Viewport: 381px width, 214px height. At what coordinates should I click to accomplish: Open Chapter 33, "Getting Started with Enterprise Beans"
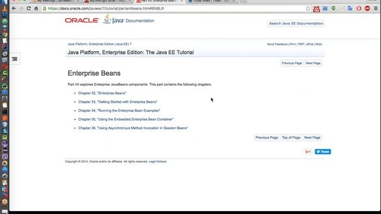click(x=118, y=102)
